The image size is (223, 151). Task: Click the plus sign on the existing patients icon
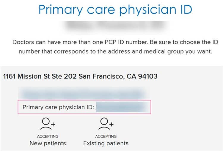tap(111, 125)
